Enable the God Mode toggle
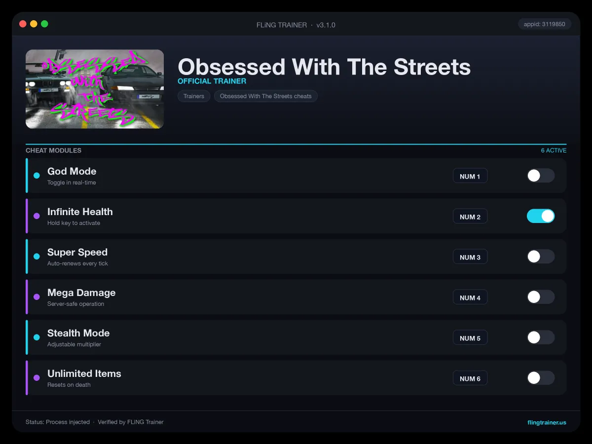 [541, 176]
